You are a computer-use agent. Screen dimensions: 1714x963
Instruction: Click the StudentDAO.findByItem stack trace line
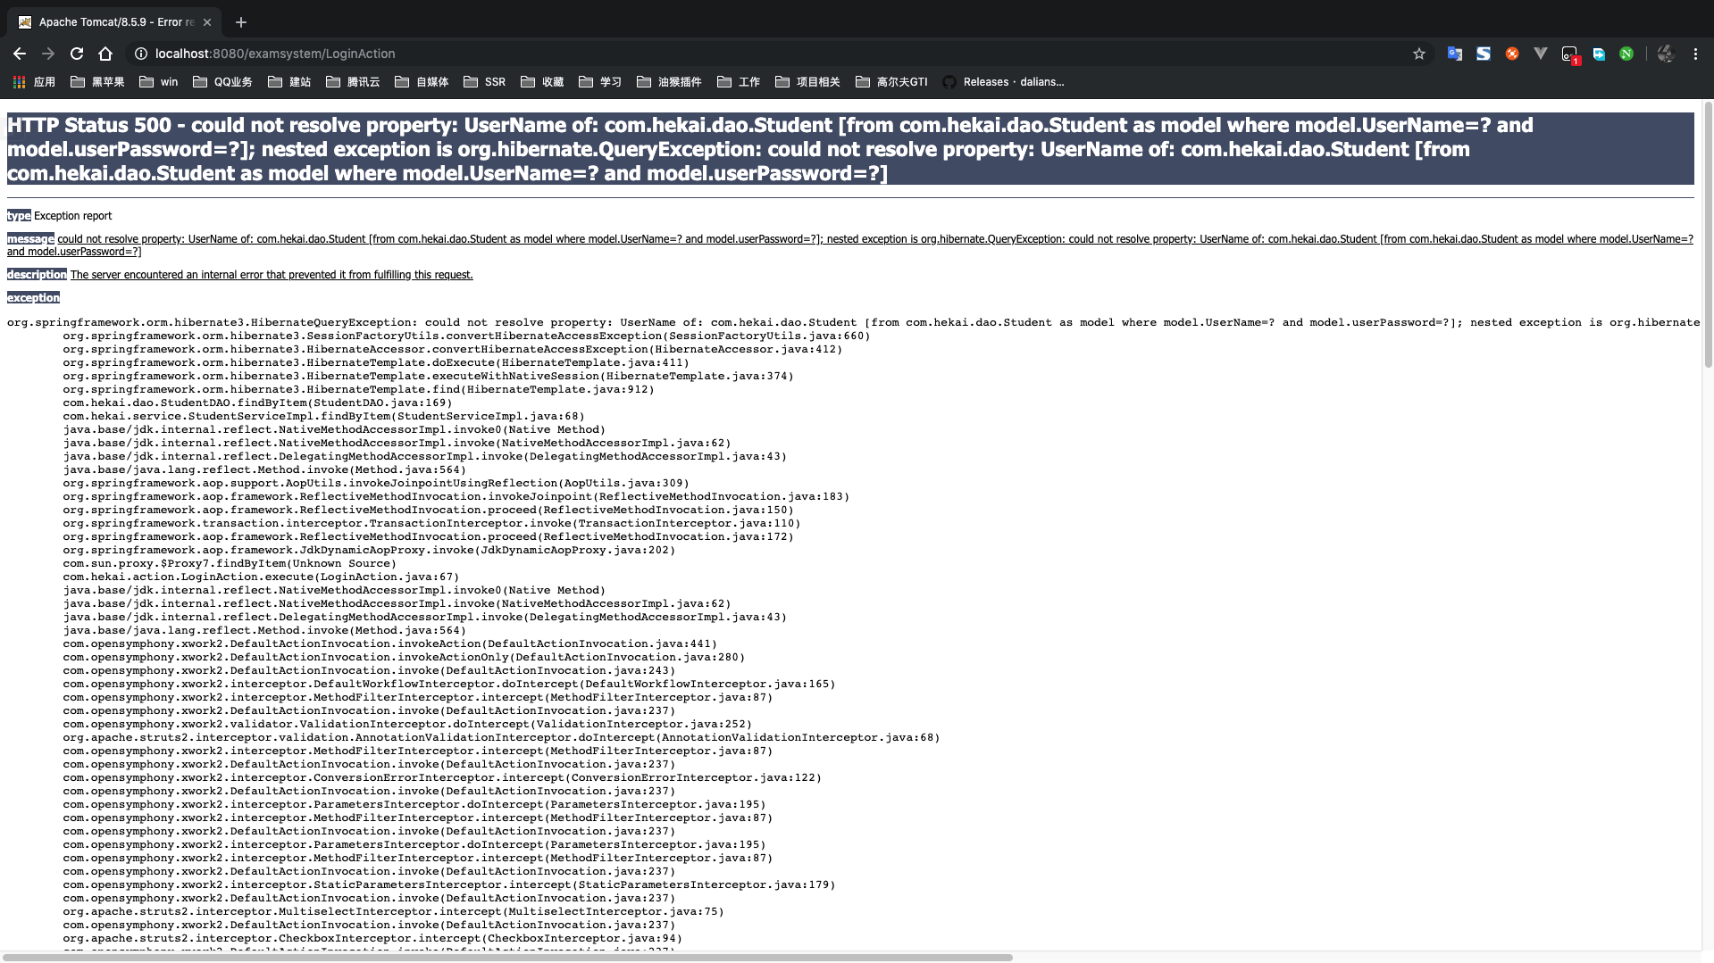257,403
